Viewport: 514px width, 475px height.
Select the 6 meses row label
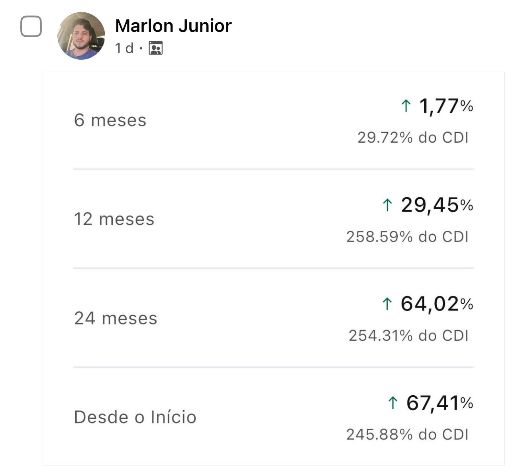click(110, 120)
